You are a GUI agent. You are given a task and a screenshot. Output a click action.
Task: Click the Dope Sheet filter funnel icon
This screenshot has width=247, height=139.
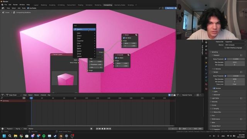[x=178, y=95]
